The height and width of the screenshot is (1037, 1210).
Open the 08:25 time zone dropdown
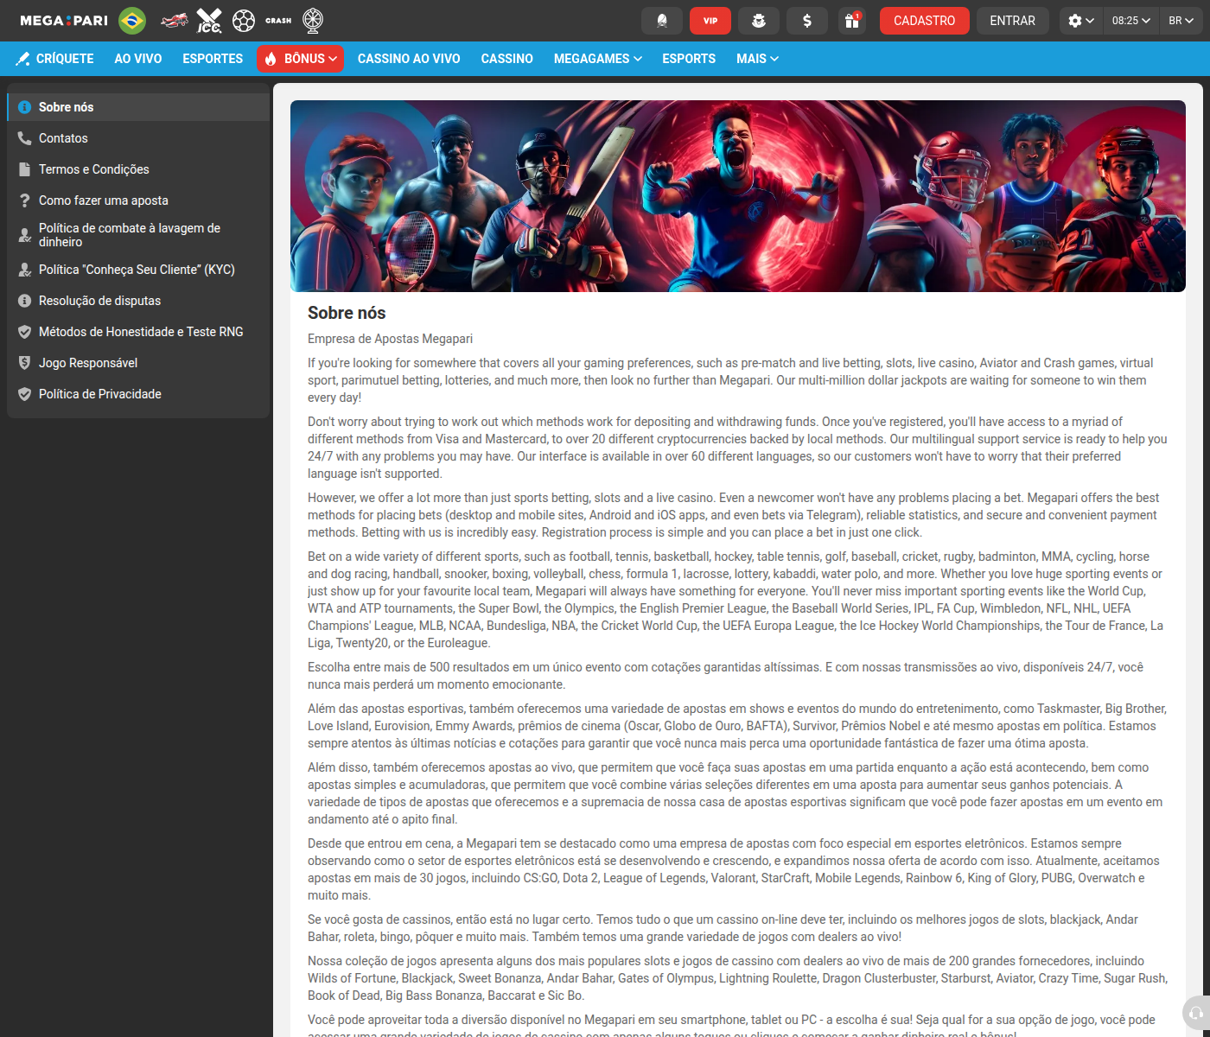(1131, 21)
